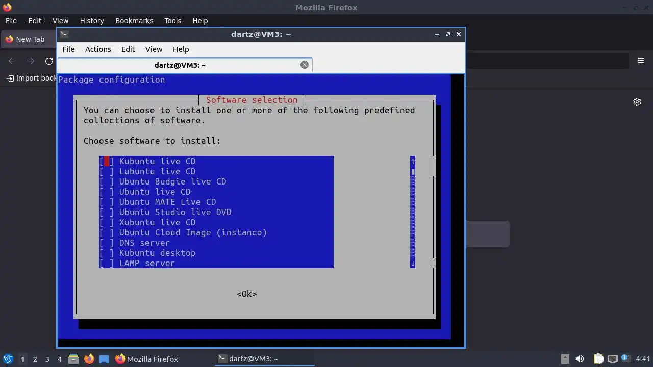Tick the LAMP server checkbox

pyautogui.click(x=107, y=263)
